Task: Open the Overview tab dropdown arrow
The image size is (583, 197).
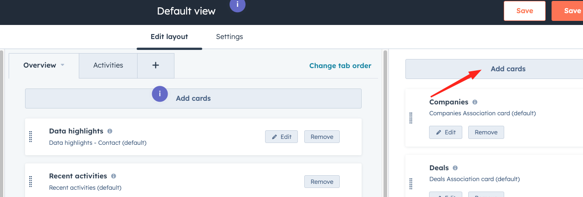Action: click(62, 65)
